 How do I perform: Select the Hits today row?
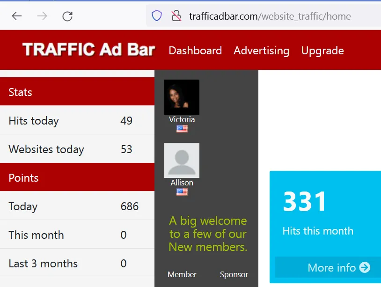77,120
